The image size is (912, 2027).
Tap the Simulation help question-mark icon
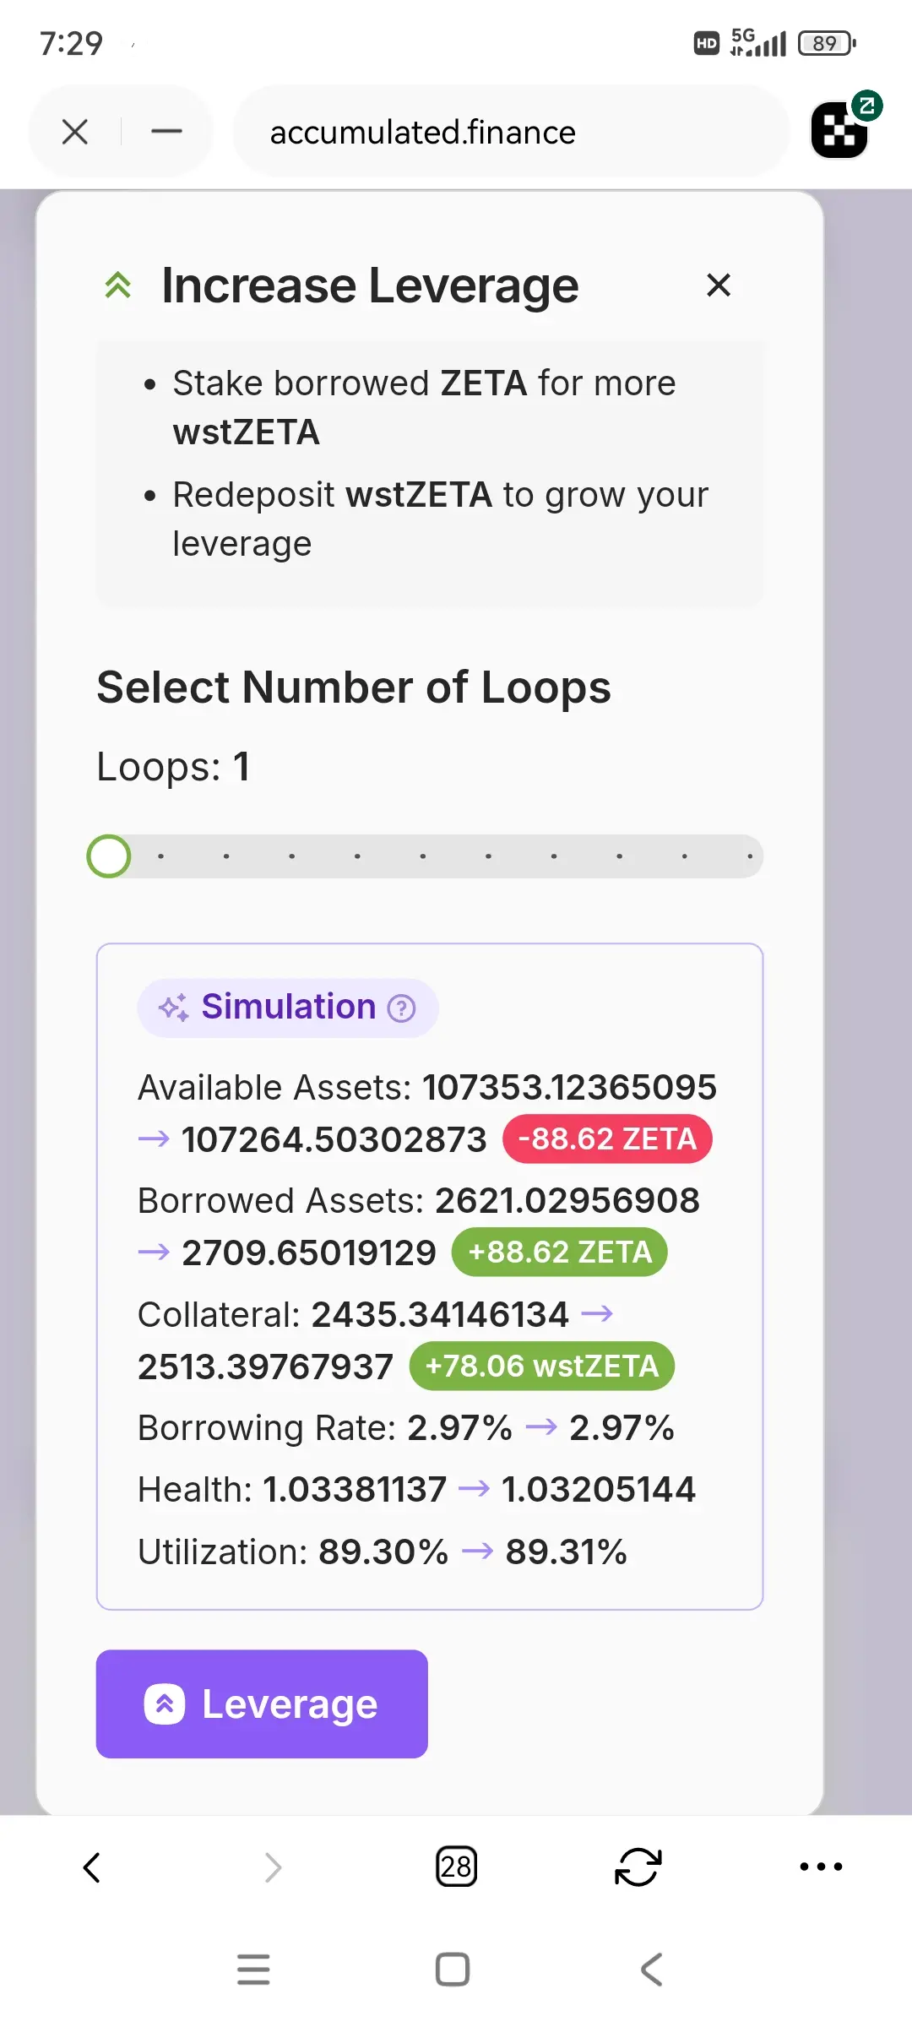pyautogui.click(x=401, y=1008)
